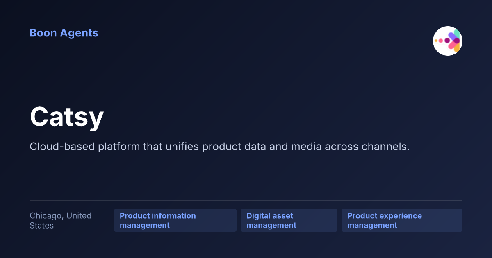This screenshot has height=258, width=492.
Task: Select the Catsy title heading
Action: (67, 118)
